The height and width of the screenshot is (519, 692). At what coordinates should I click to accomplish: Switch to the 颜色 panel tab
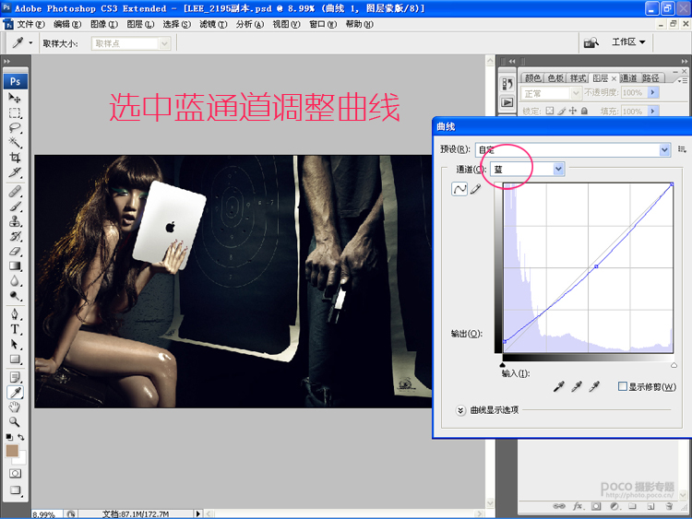point(532,78)
